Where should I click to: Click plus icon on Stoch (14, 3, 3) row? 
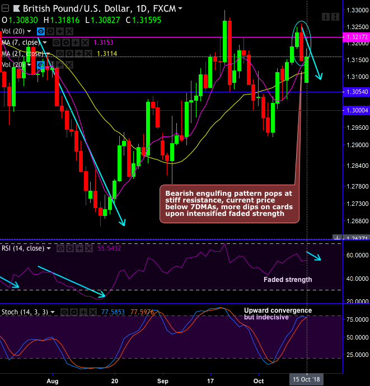(83, 312)
